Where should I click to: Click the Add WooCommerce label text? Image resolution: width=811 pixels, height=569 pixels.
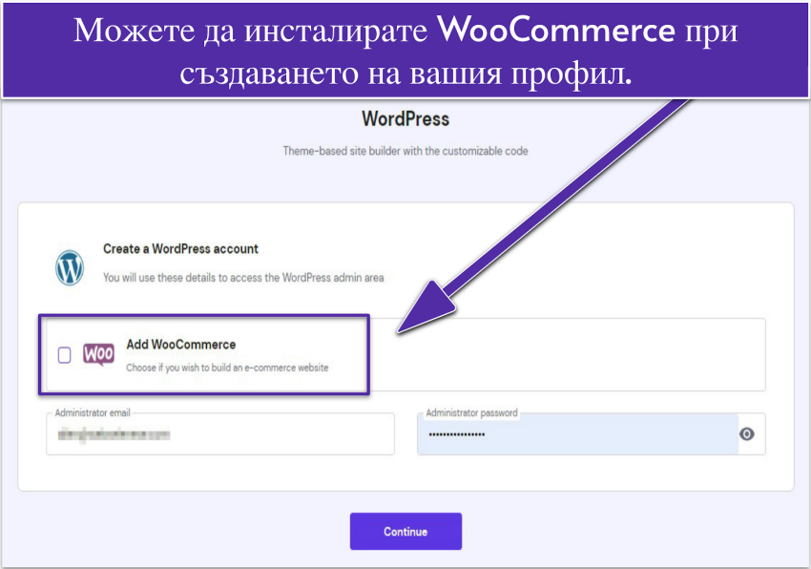[x=180, y=345]
